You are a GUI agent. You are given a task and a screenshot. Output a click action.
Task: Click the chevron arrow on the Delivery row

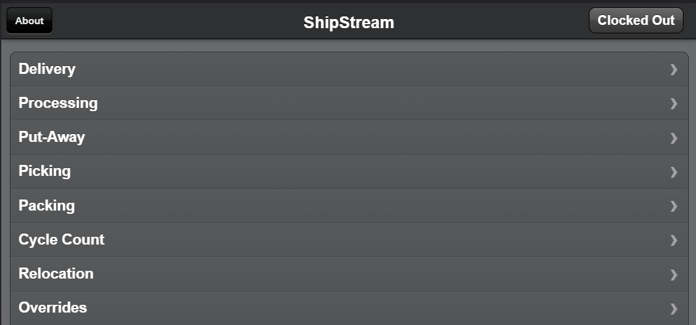click(674, 69)
